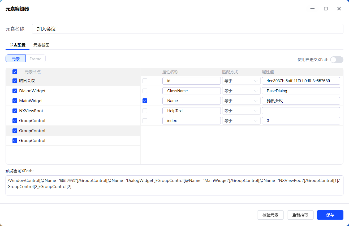Uncheck the Name attribute checkbox
349x226 pixels.
click(145, 101)
